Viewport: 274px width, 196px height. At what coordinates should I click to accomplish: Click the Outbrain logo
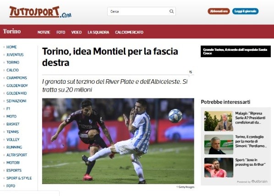(x=259, y=181)
